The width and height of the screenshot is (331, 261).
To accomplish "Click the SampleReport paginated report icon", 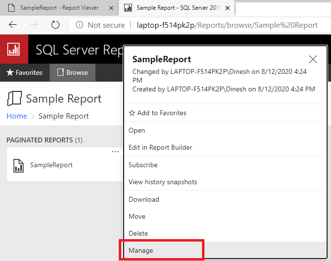I will click(x=18, y=165).
